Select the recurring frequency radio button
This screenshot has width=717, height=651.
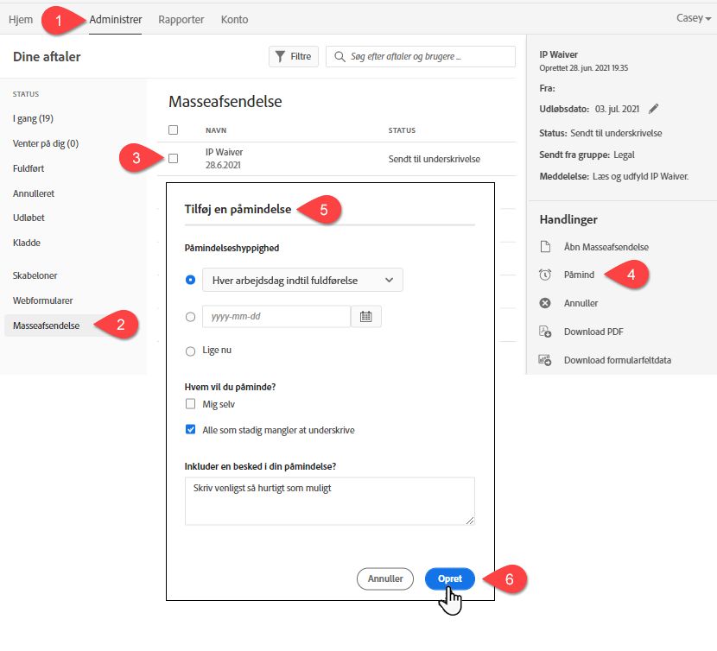191,280
